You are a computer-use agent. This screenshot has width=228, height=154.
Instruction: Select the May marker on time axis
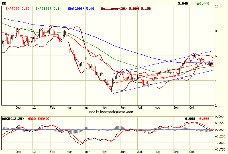tap(105, 108)
